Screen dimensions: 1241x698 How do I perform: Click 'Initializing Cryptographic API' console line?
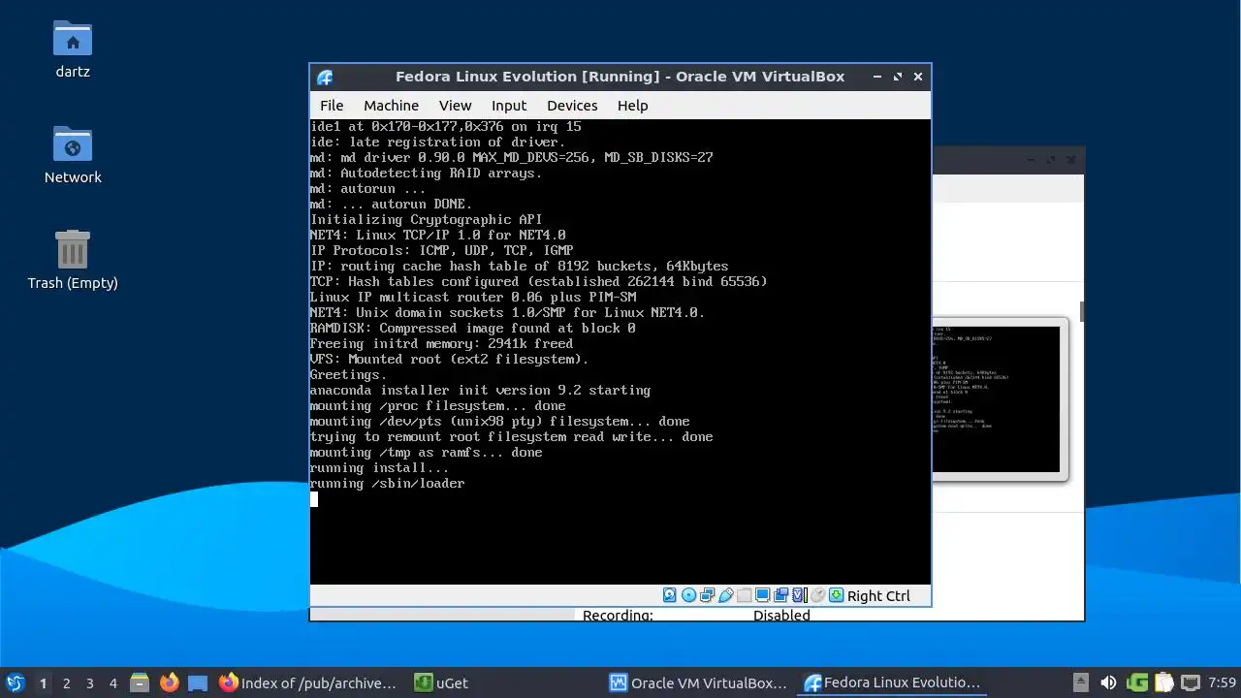pyautogui.click(x=426, y=219)
